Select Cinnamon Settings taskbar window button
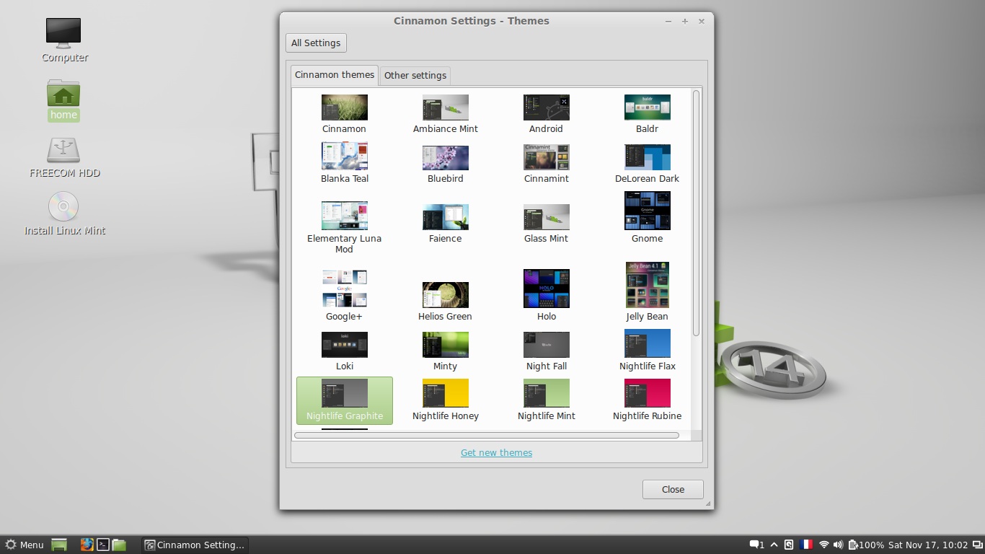 pos(195,545)
